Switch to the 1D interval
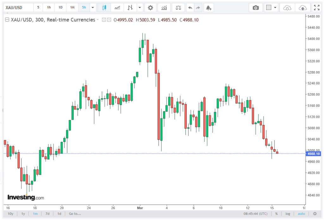Image resolution: width=324 pixels, height=220 pixels. [x=60, y=8]
